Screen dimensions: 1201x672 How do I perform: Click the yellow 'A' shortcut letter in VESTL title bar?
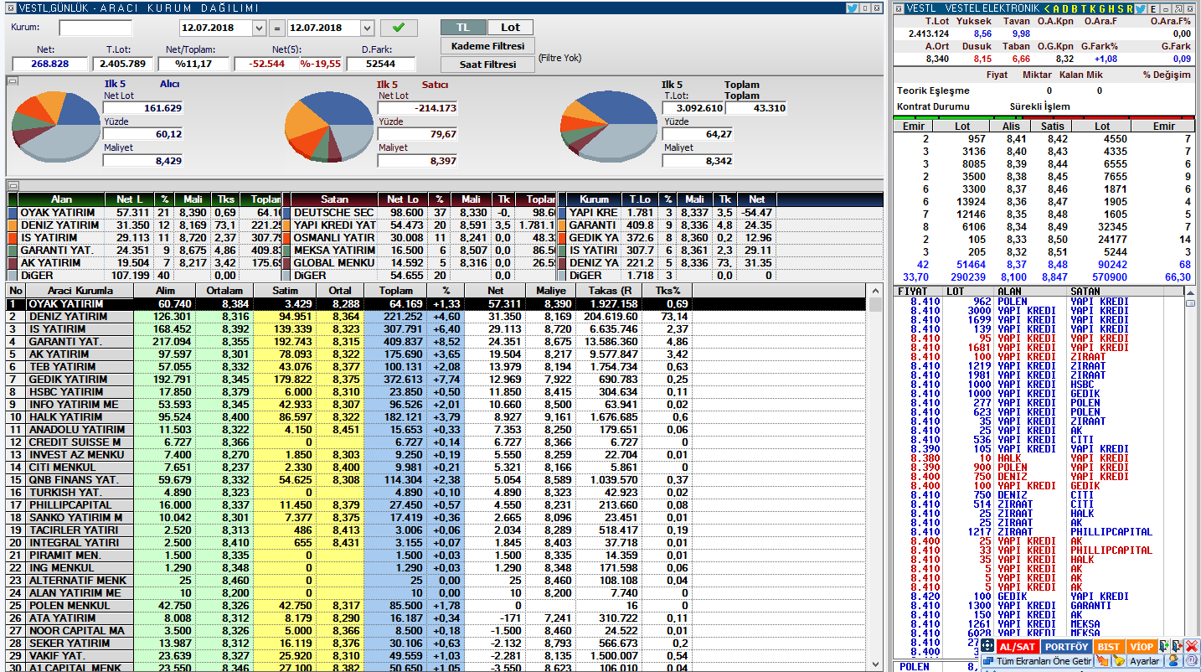pyautogui.click(x=1056, y=9)
